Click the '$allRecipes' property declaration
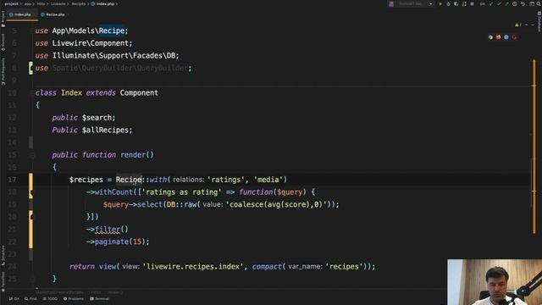Viewport: 542px width, 305px height. [105, 130]
